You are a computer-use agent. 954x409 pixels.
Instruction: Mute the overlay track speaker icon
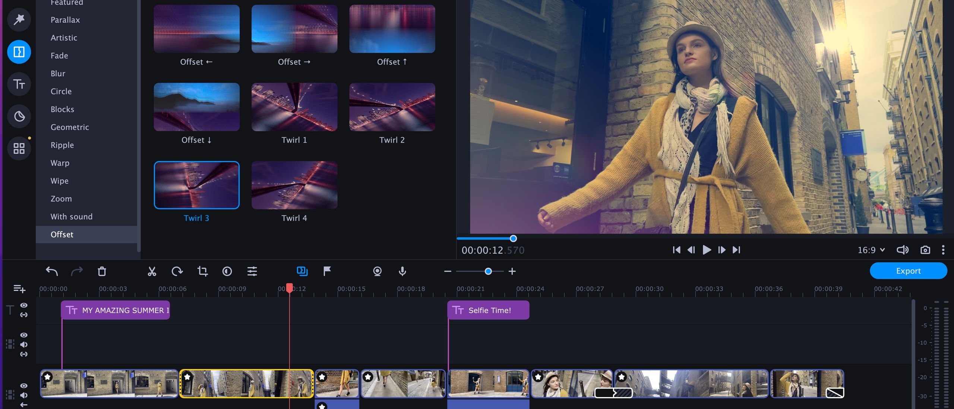pos(24,345)
